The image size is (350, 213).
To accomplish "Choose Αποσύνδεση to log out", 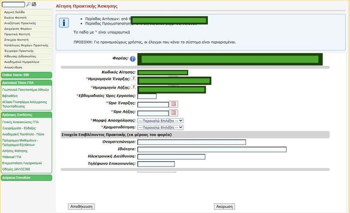I will 13,67.
